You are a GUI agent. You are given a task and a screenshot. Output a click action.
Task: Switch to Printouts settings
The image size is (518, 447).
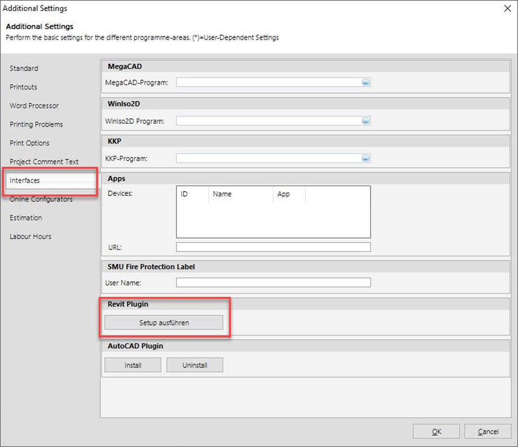23,87
